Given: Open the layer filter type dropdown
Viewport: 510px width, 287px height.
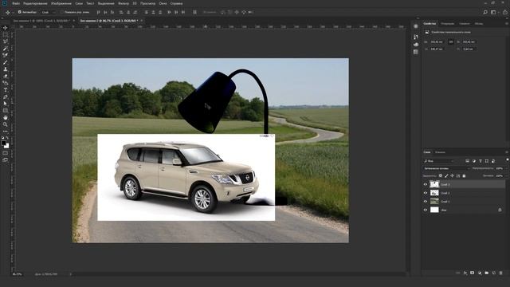Looking at the screenshot, I should pyautogui.click(x=439, y=161).
